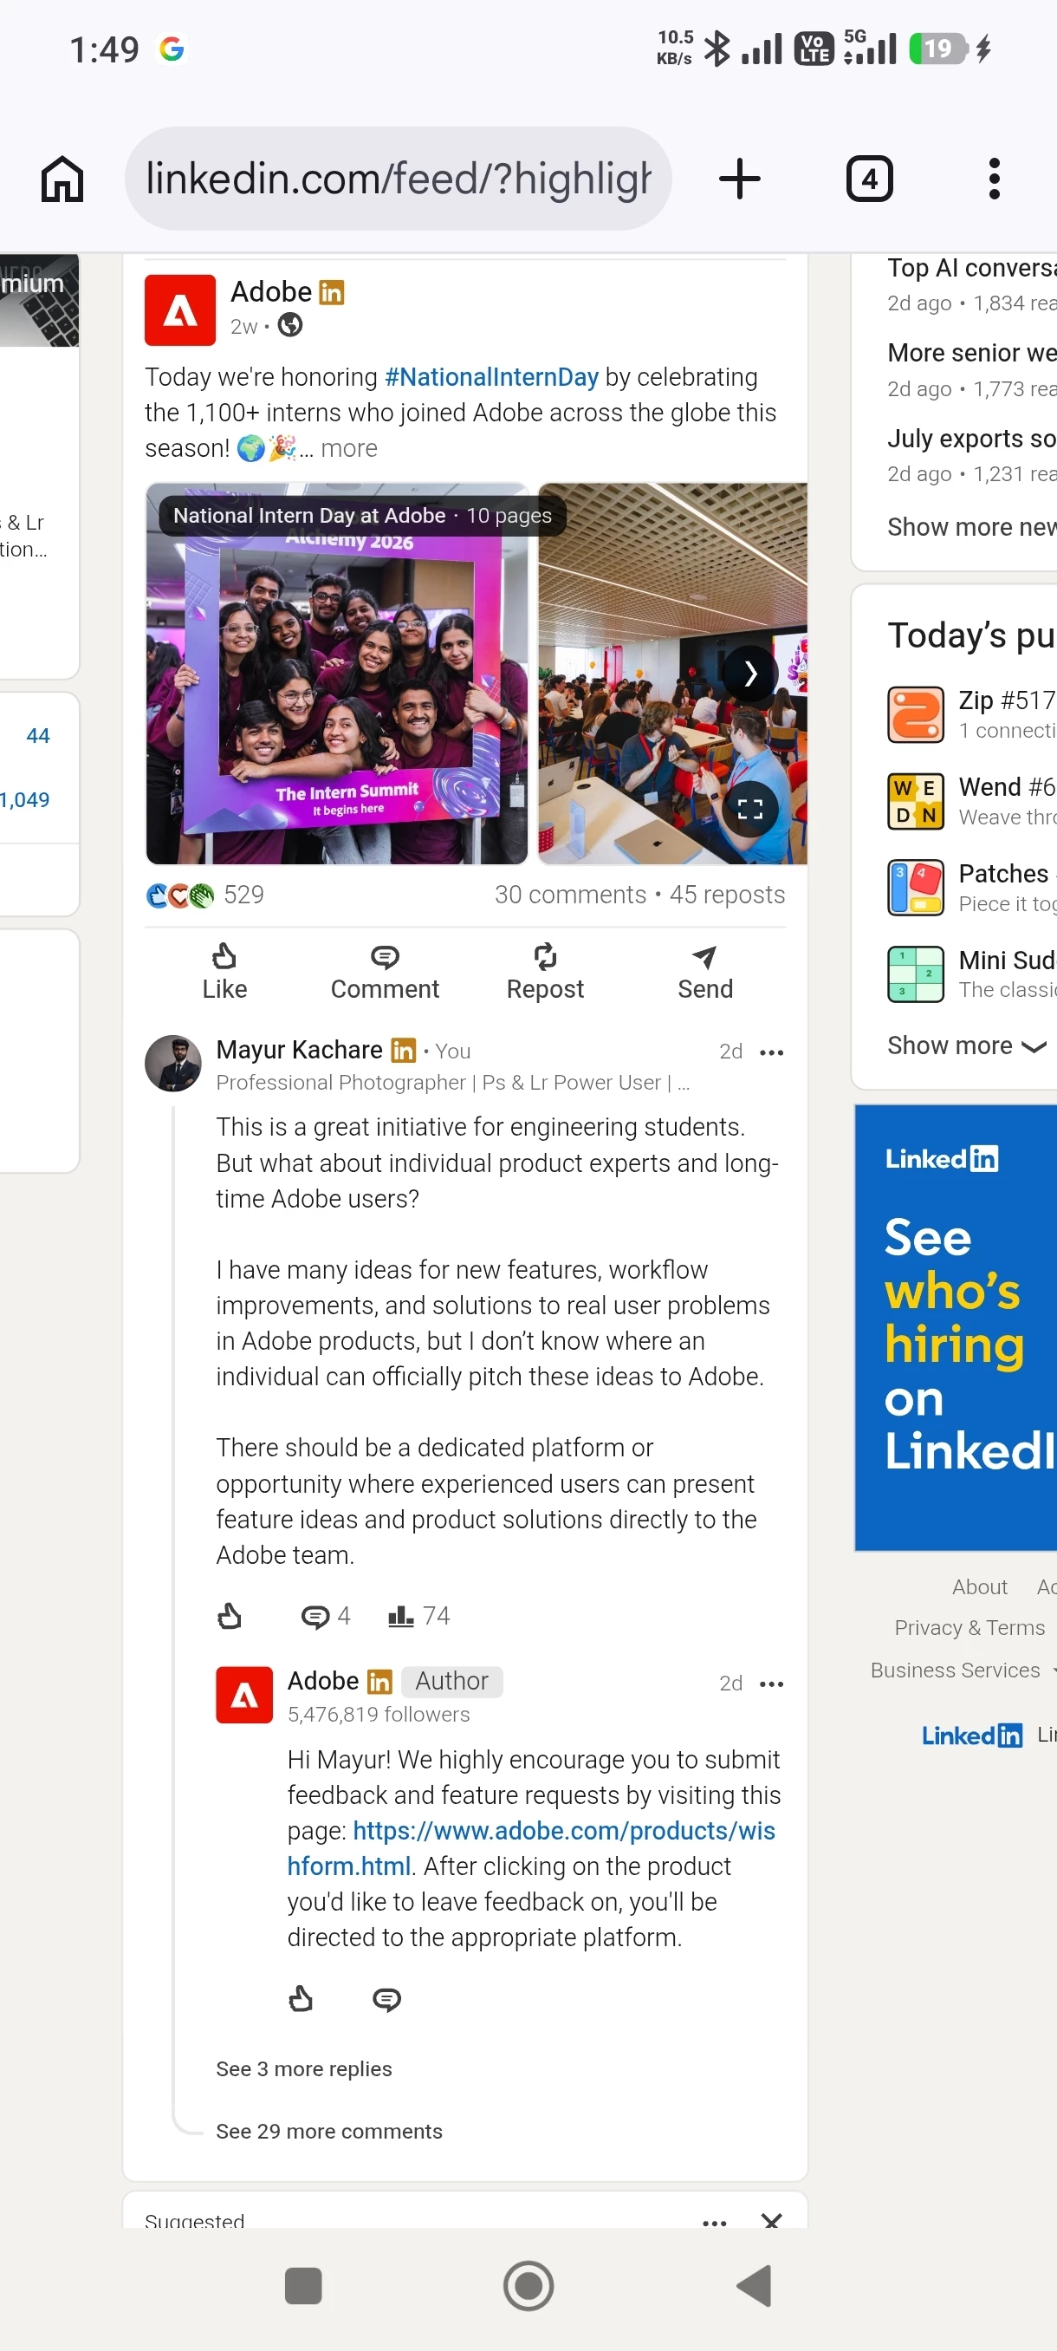Image resolution: width=1057 pixels, height=2351 pixels.
Task: Tap the linkedin.com address bar
Action: tap(399, 178)
